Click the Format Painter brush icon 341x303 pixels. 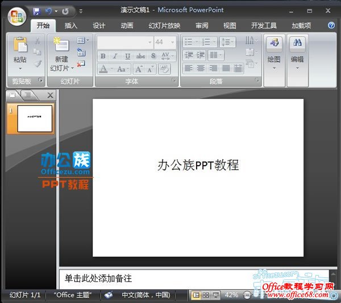[x=38, y=64]
